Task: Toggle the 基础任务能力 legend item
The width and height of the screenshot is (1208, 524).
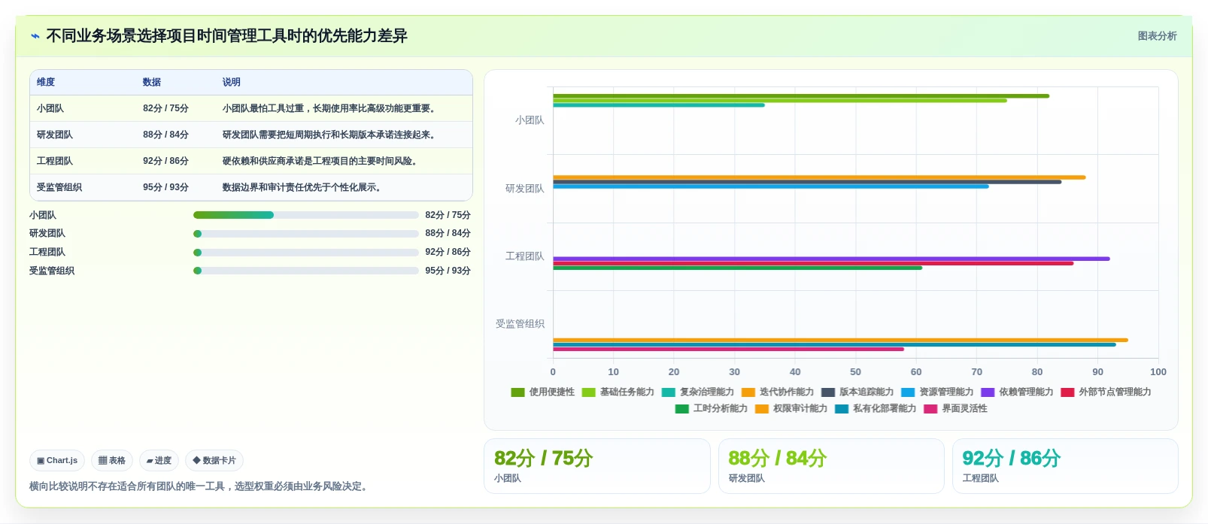Action: click(x=618, y=392)
